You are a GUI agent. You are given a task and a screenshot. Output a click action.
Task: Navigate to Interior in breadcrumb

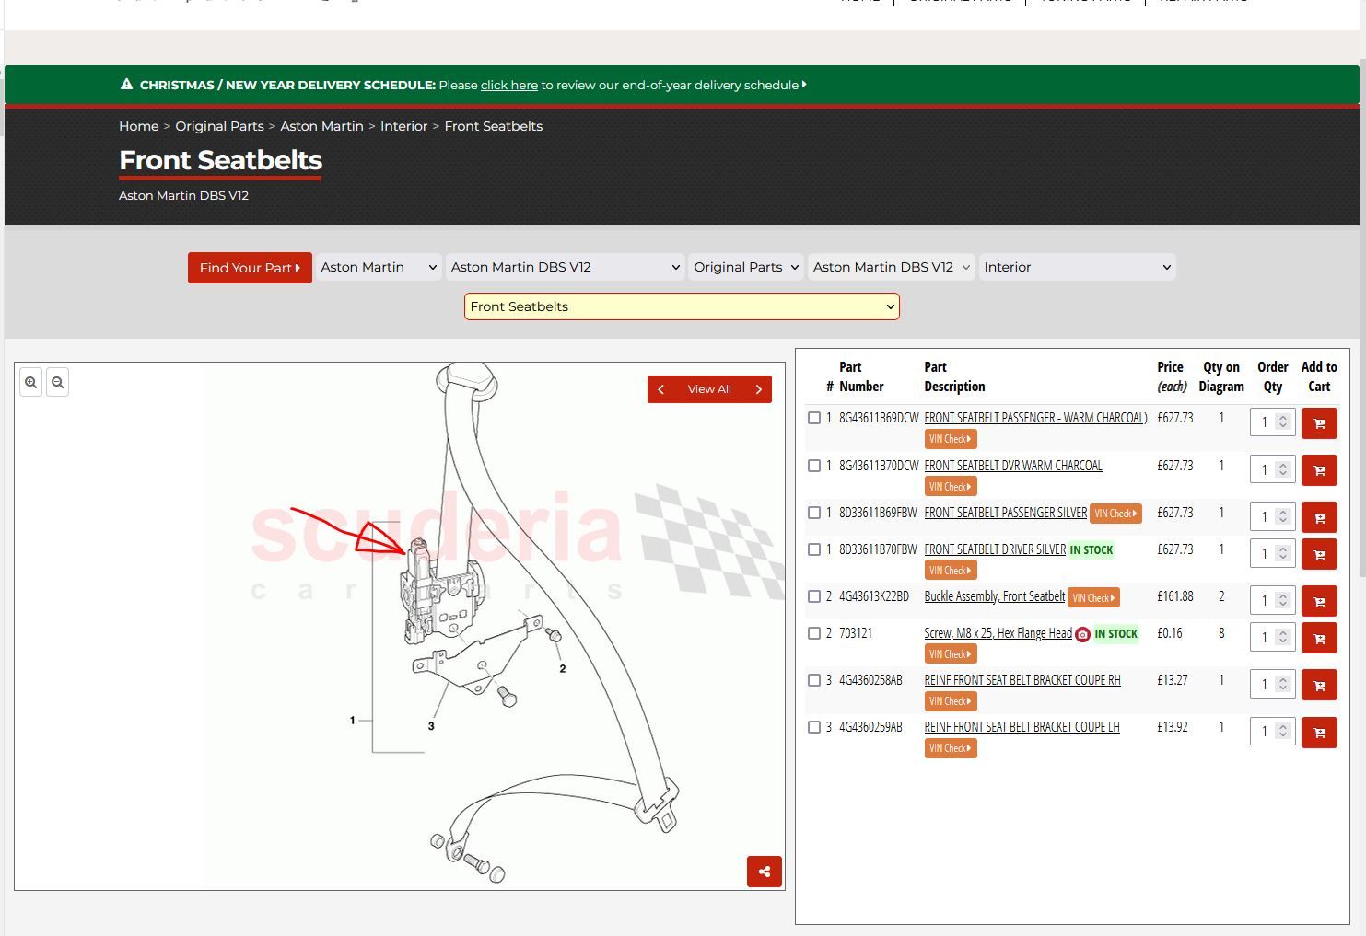pos(403,126)
